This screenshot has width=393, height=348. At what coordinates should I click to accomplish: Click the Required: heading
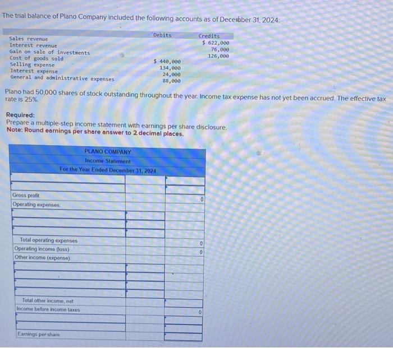20,115
